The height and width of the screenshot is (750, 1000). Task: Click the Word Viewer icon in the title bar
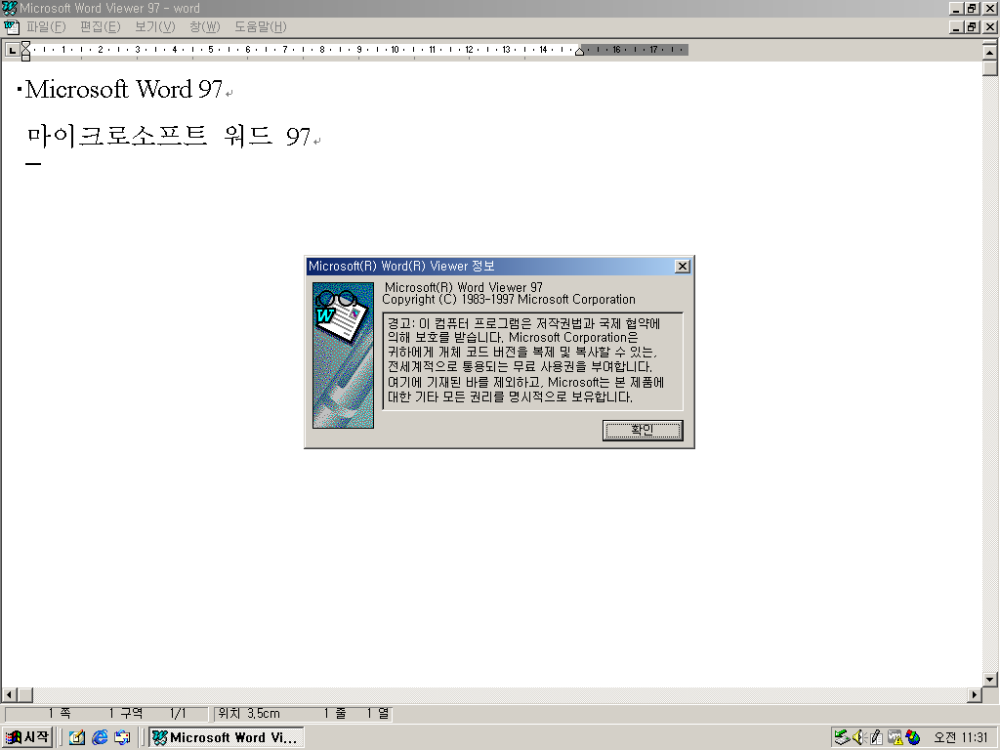(9, 8)
